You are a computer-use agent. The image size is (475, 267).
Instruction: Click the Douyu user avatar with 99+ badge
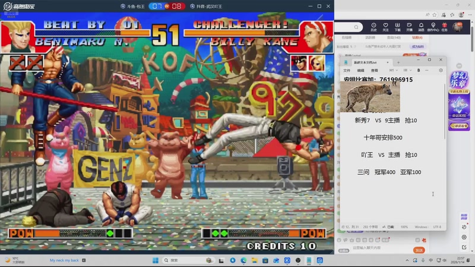[x=458, y=27]
